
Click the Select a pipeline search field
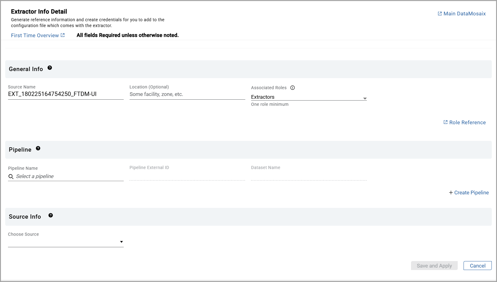click(69, 177)
